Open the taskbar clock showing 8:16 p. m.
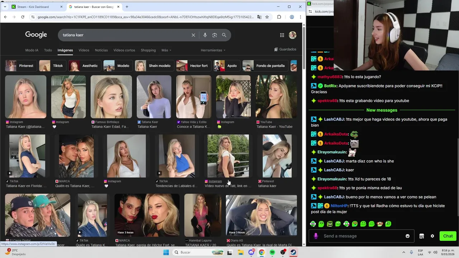Image resolution: width=459 pixels, height=258 pixels. point(449,252)
